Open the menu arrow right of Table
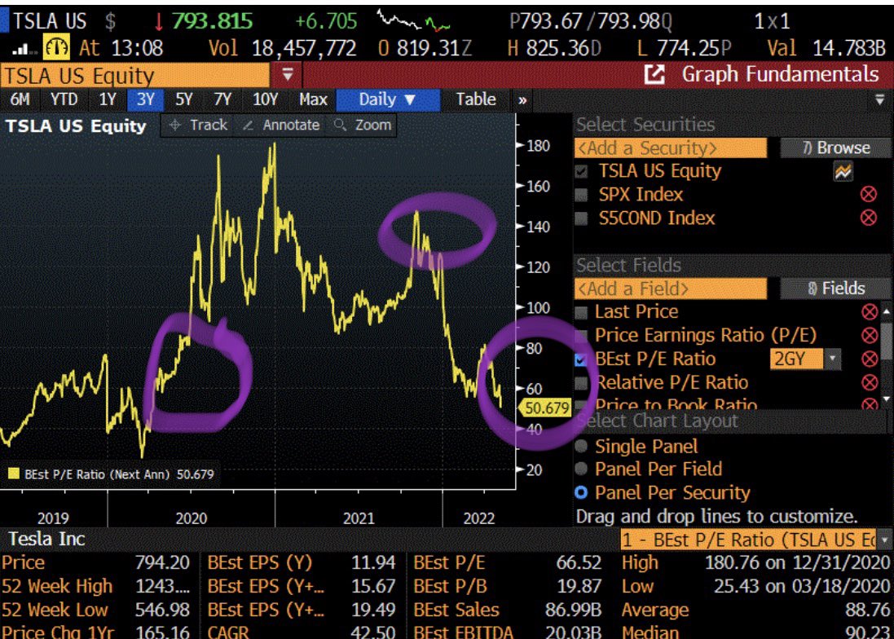Screen dimensions: 894x639 pyautogui.click(x=880, y=99)
